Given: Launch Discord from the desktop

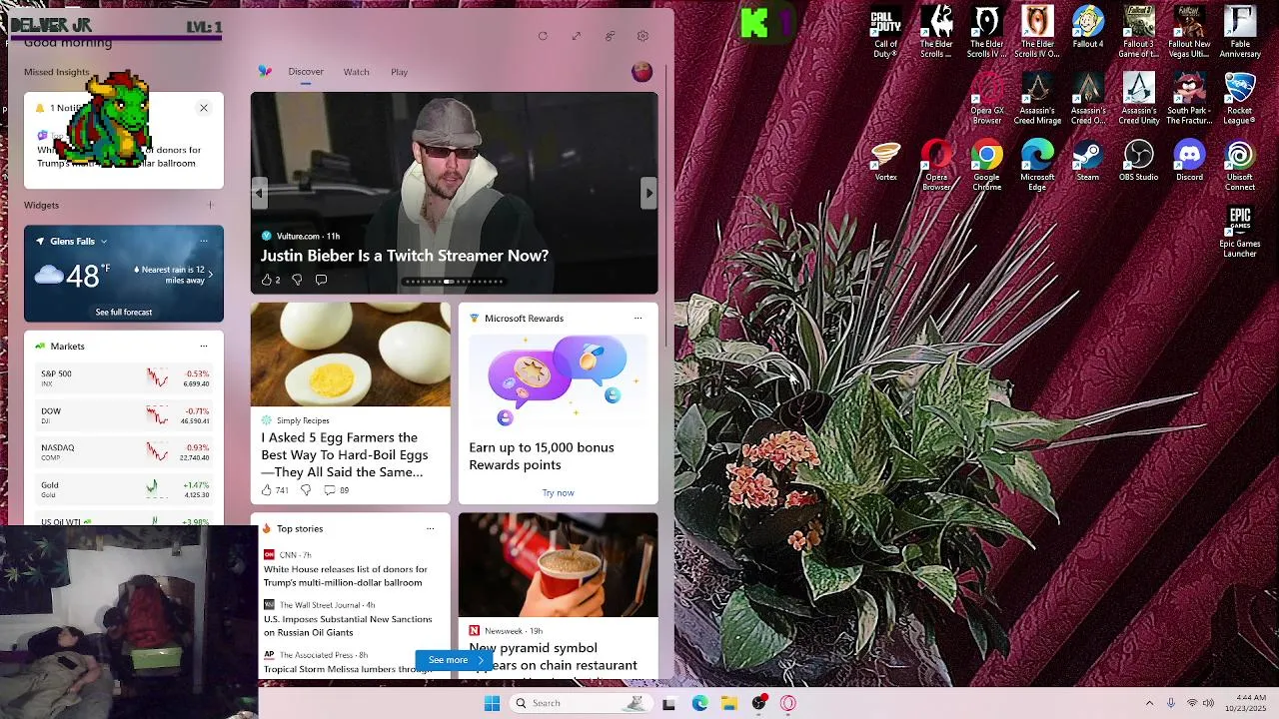Looking at the screenshot, I should (x=1189, y=161).
